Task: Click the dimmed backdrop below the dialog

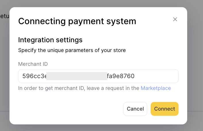Action: point(98,128)
